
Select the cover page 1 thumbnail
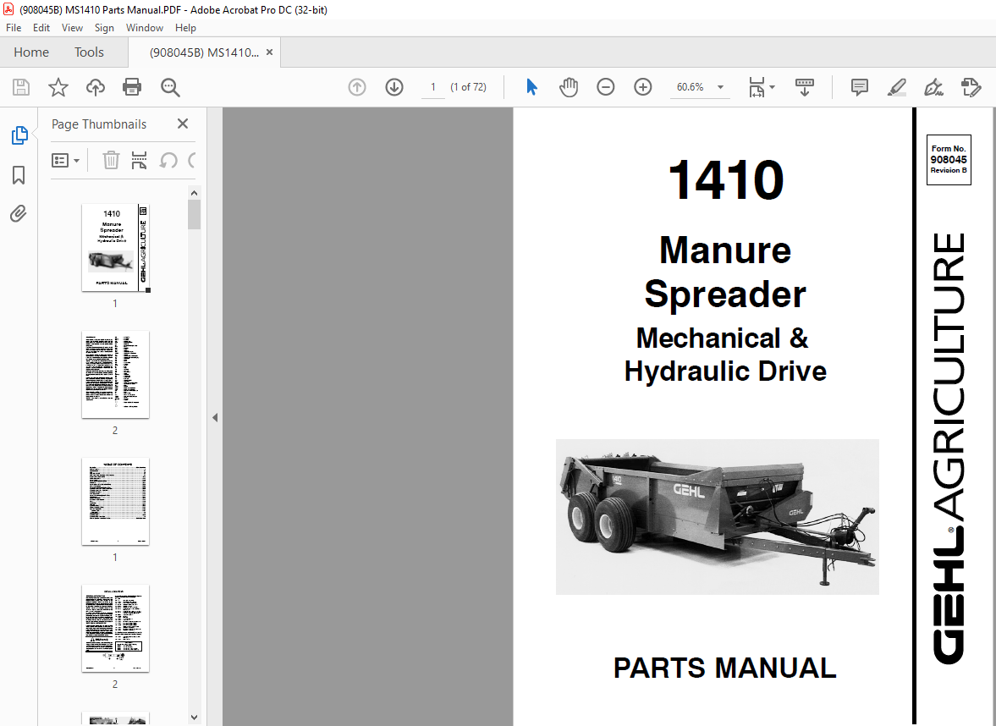116,248
